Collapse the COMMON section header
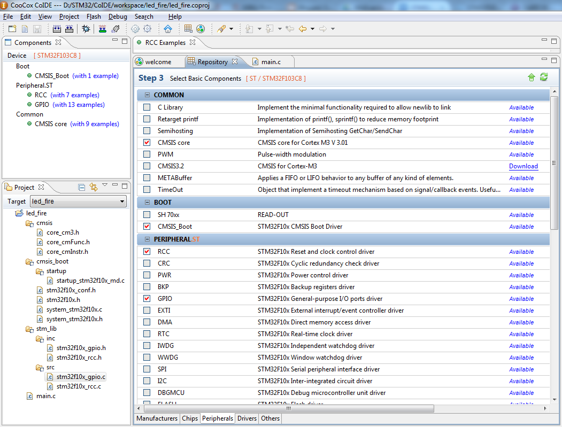 [x=147, y=95]
